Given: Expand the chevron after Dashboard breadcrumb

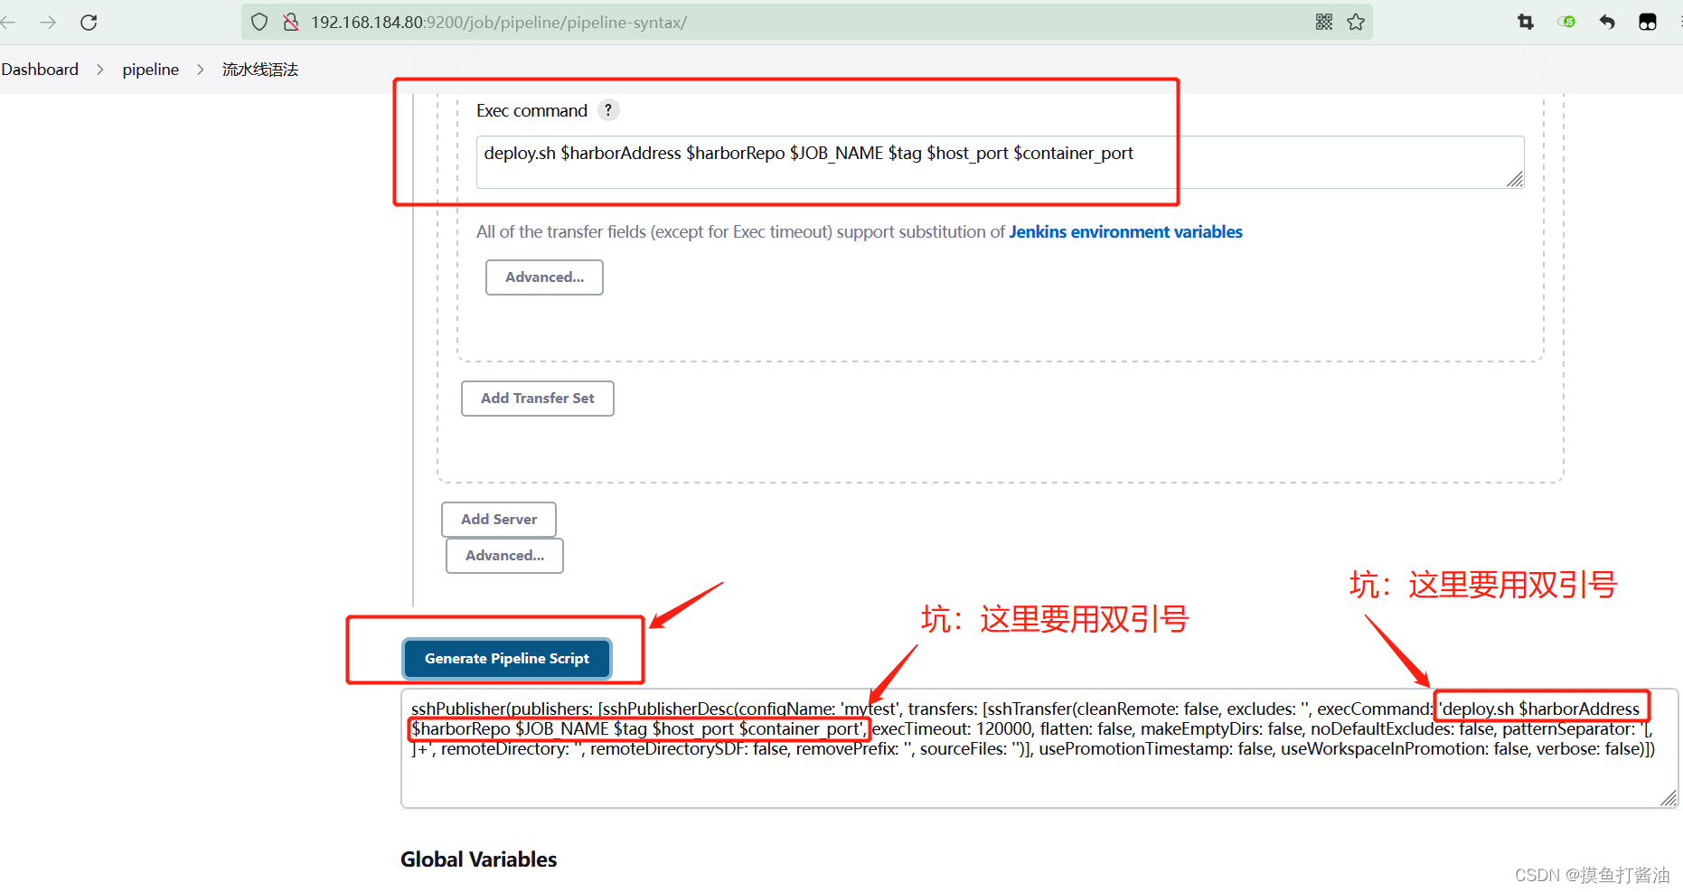Looking at the screenshot, I should point(100,70).
